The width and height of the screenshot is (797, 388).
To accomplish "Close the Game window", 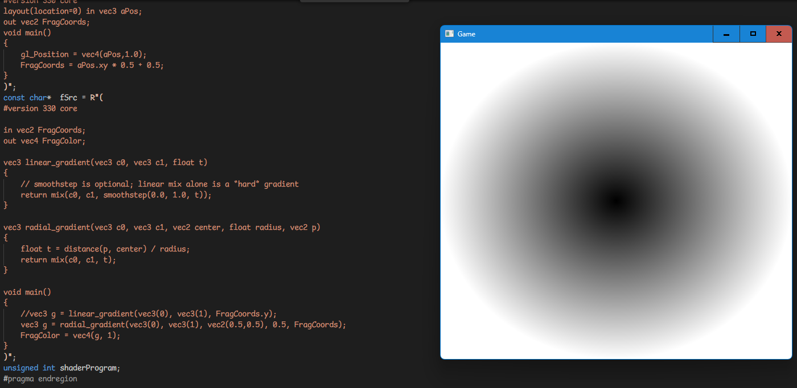I will coord(779,34).
